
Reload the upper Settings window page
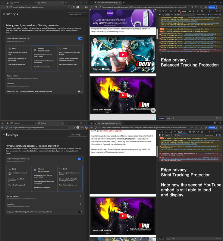pyautogui.click(x=6, y=7)
